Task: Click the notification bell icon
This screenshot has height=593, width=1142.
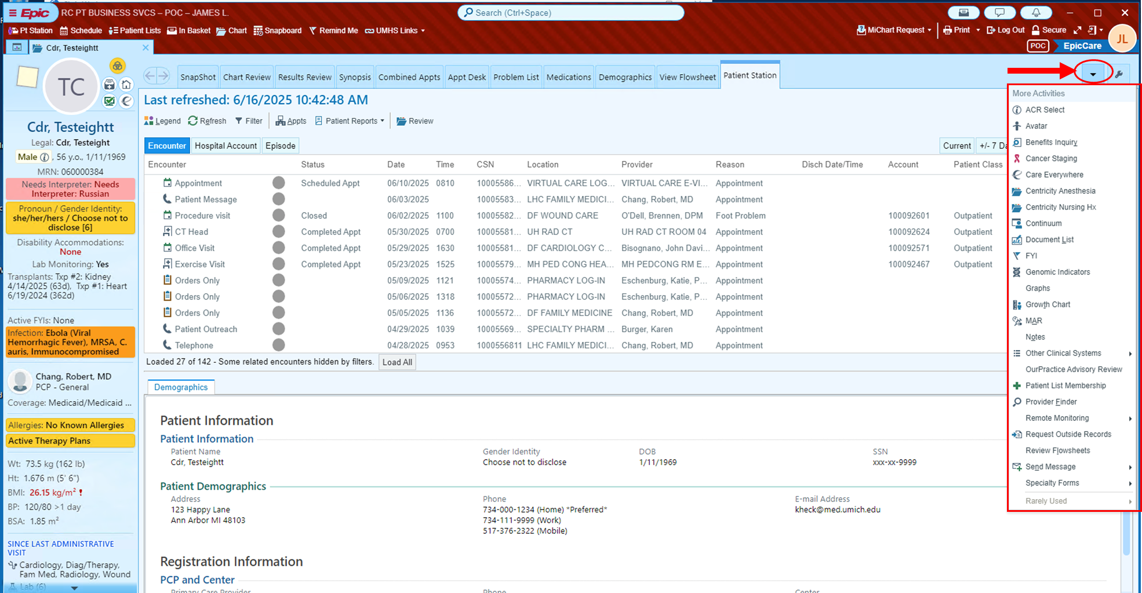Action: point(1036,13)
